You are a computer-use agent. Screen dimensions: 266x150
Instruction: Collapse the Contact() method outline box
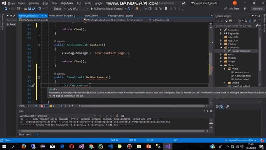click(39, 45)
